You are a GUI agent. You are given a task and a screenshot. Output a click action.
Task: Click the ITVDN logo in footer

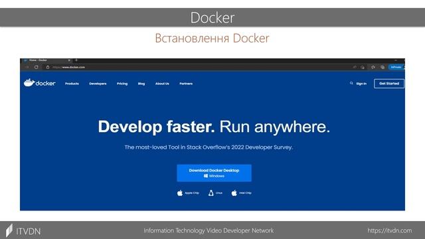tap(23, 231)
